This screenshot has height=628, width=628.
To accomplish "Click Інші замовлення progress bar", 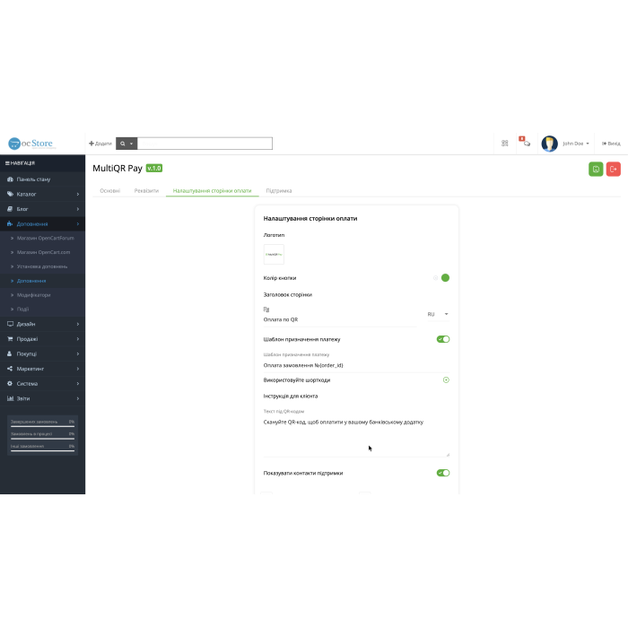I will click(42, 451).
